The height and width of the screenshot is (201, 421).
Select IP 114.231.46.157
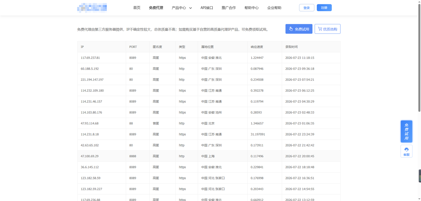click(x=91, y=101)
